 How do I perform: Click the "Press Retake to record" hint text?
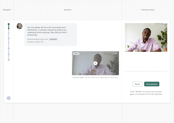(x=146, y=93)
